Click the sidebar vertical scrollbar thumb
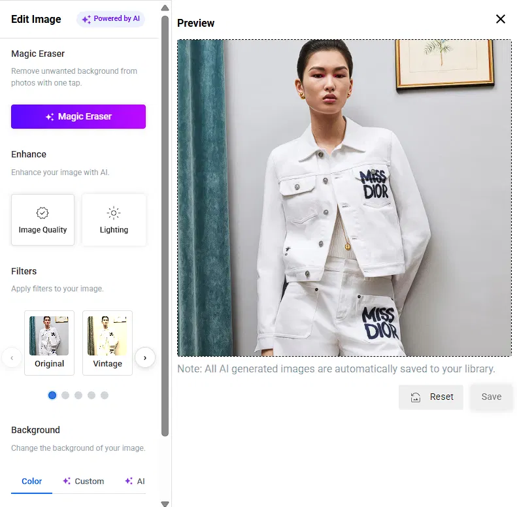Screen dimensions: 517x507 (x=165, y=226)
